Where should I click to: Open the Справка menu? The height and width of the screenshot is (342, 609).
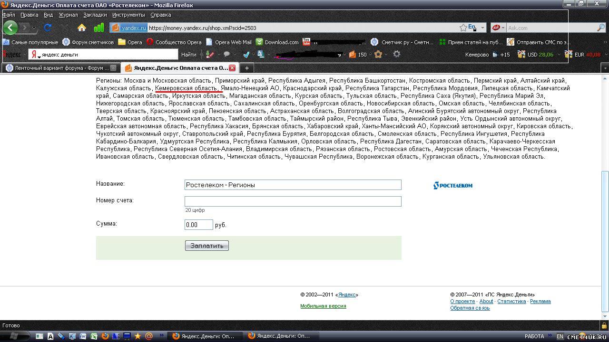pyautogui.click(x=160, y=15)
